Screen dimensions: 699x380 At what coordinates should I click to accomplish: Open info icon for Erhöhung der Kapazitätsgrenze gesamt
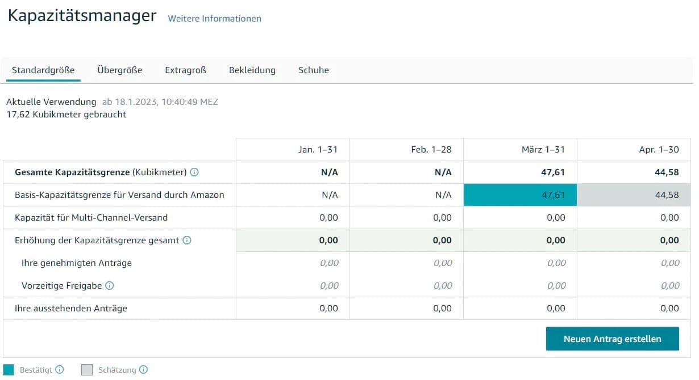(x=187, y=240)
